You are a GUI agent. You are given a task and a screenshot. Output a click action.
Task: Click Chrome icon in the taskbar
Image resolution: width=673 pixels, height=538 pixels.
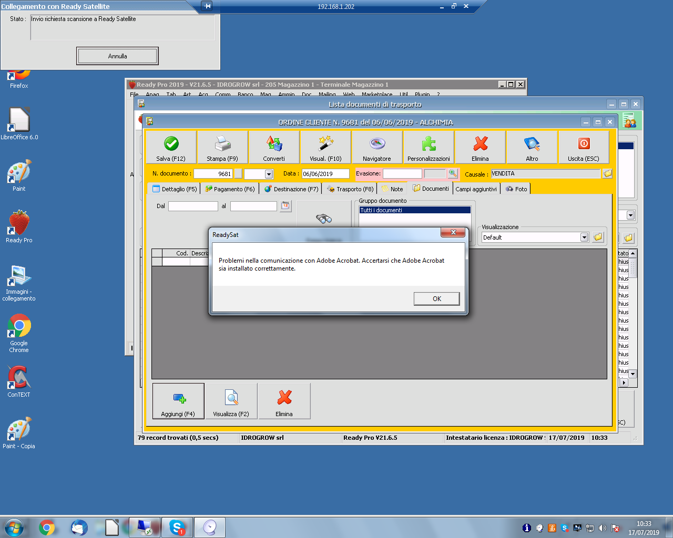coord(47,527)
